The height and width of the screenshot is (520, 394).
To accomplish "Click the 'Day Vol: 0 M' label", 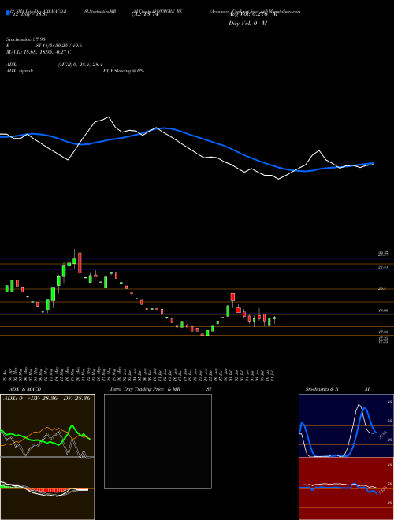I will (247, 23).
